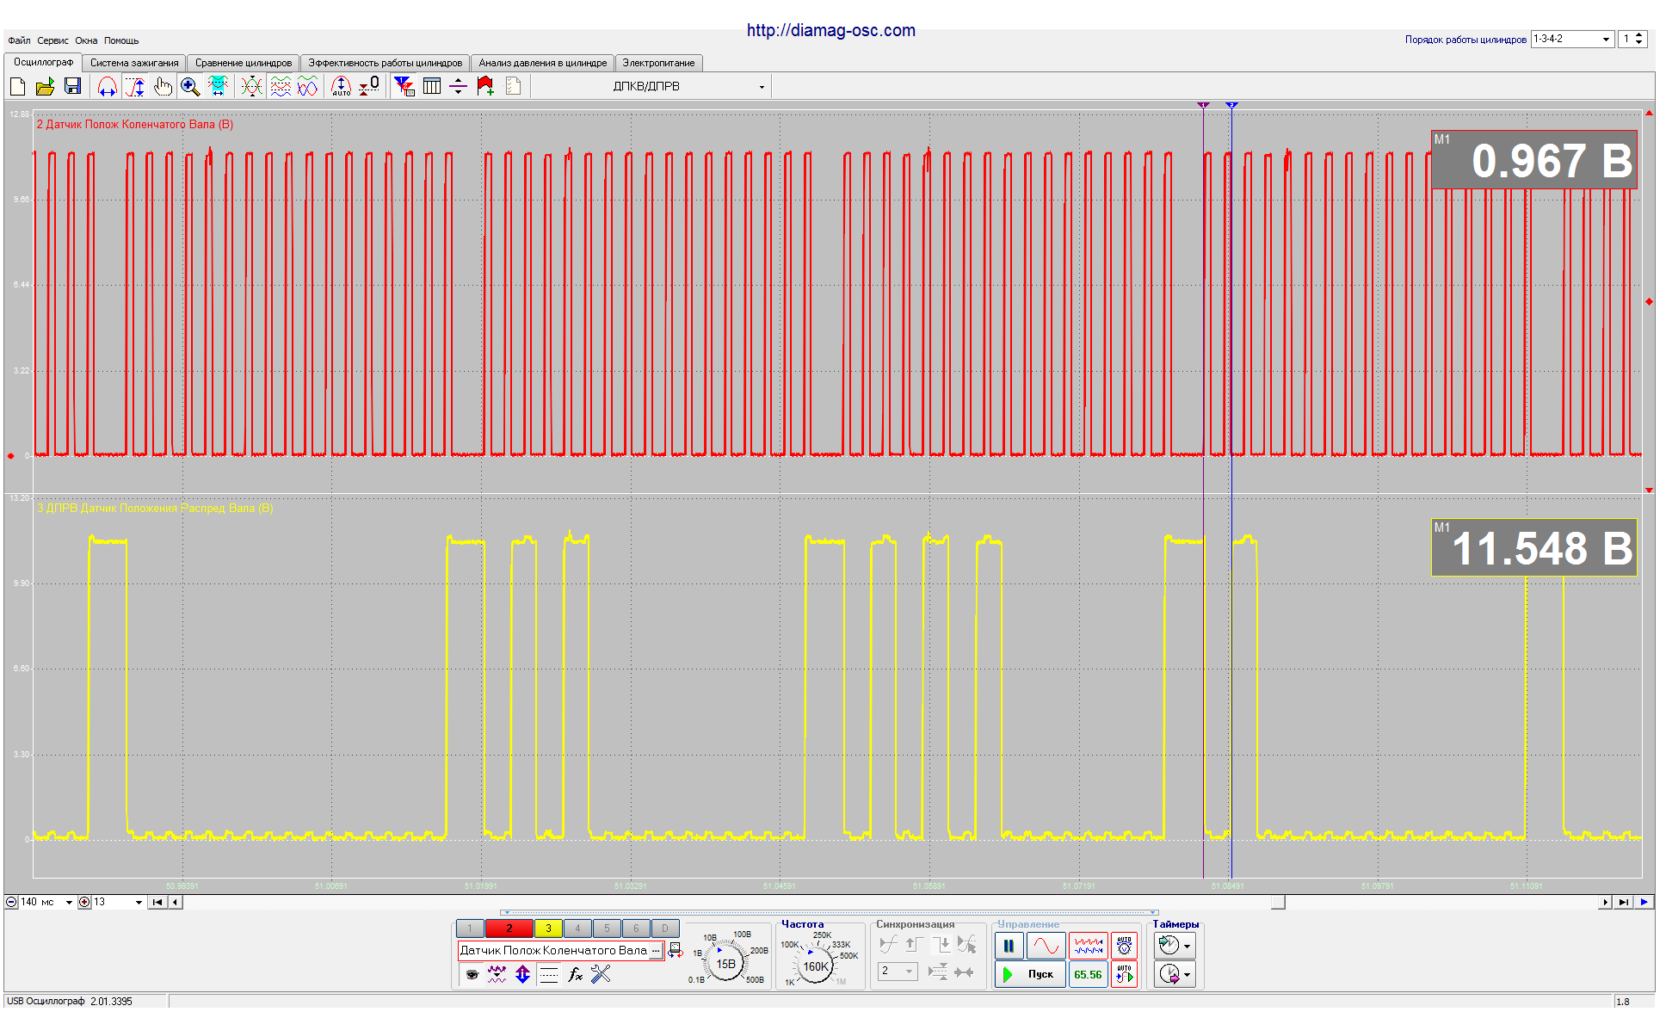
Task: Click the Пуск start button
Action: tap(1030, 974)
